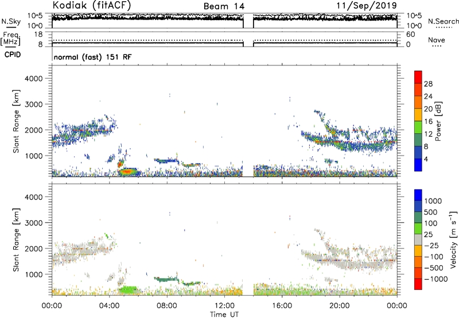Click the 4000 tick in the power panel
The height and width of the screenshot is (318, 459).
coord(34,79)
